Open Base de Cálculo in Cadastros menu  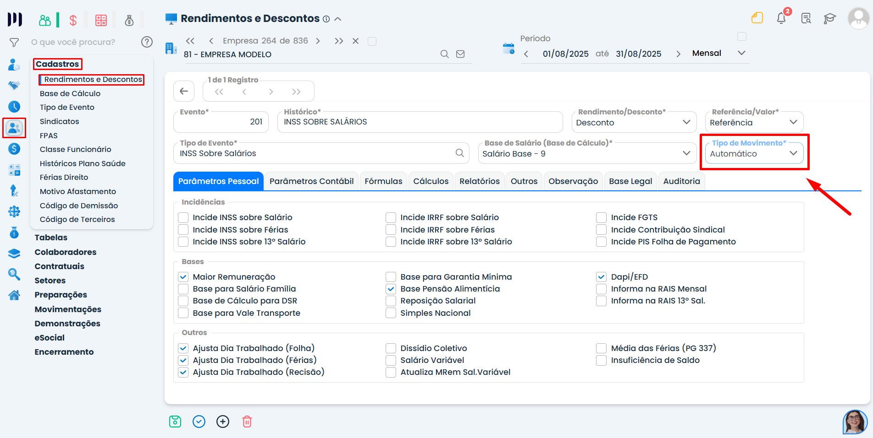pyautogui.click(x=70, y=93)
